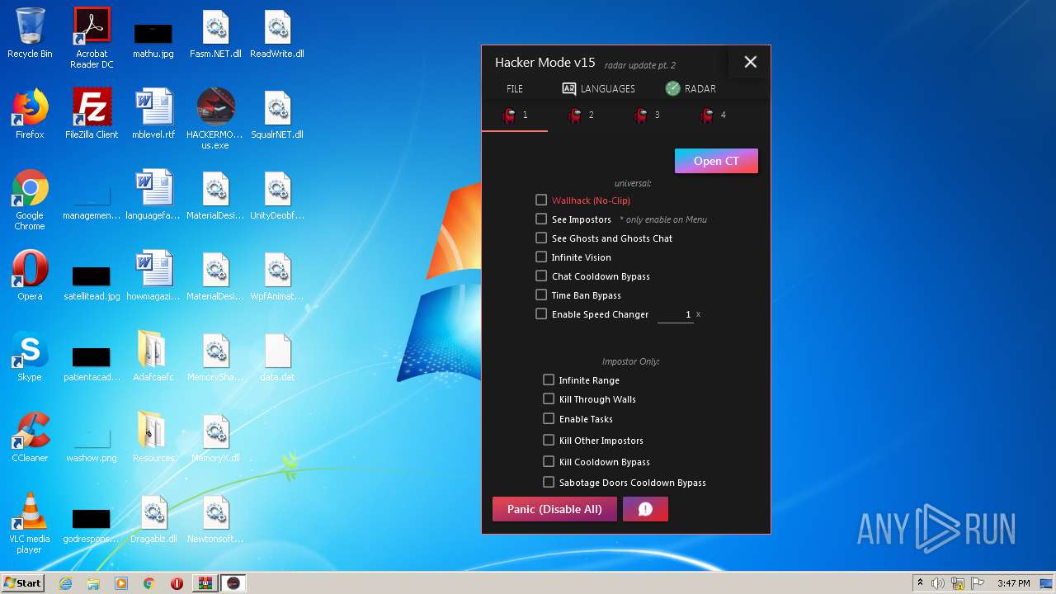Select the Resources folder icon
Image resolution: width=1056 pixels, height=594 pixels.
153,437
